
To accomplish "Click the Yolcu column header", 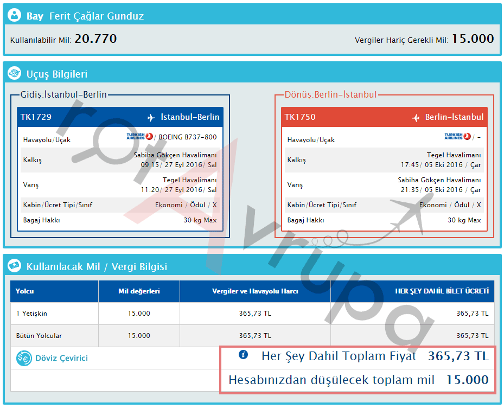I will tap(25, 291).
